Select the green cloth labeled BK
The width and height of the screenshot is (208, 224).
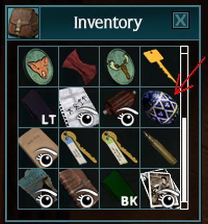pyautogui.click(x=120, y=189)
